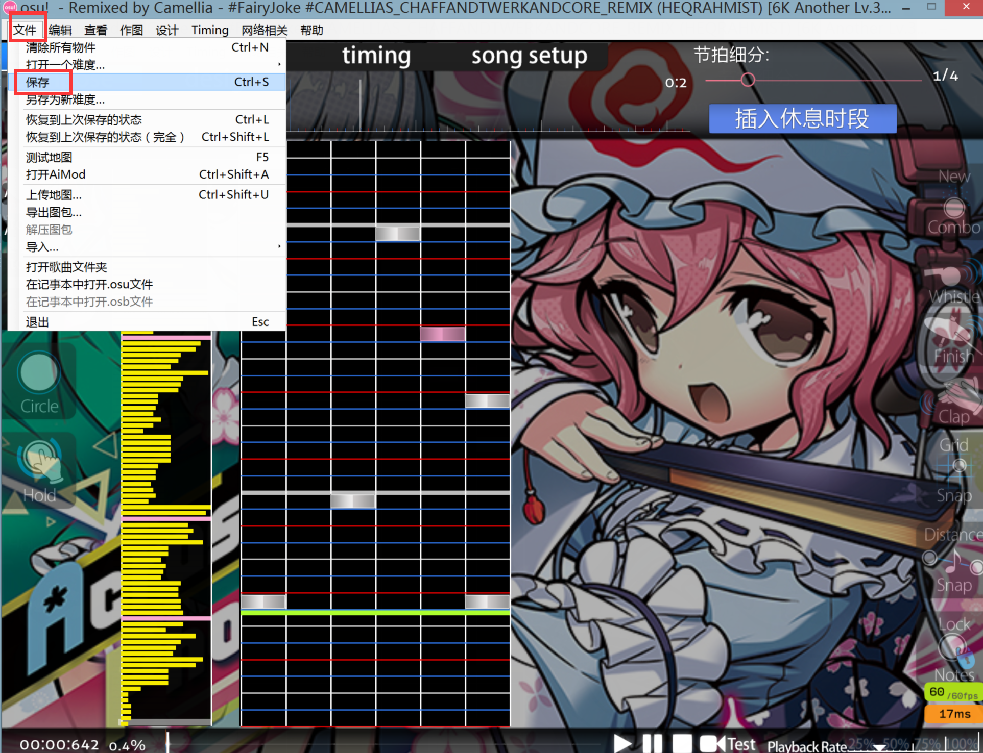Close the osu! editor window
Screen dimensions: 983x753
point(965,8)
